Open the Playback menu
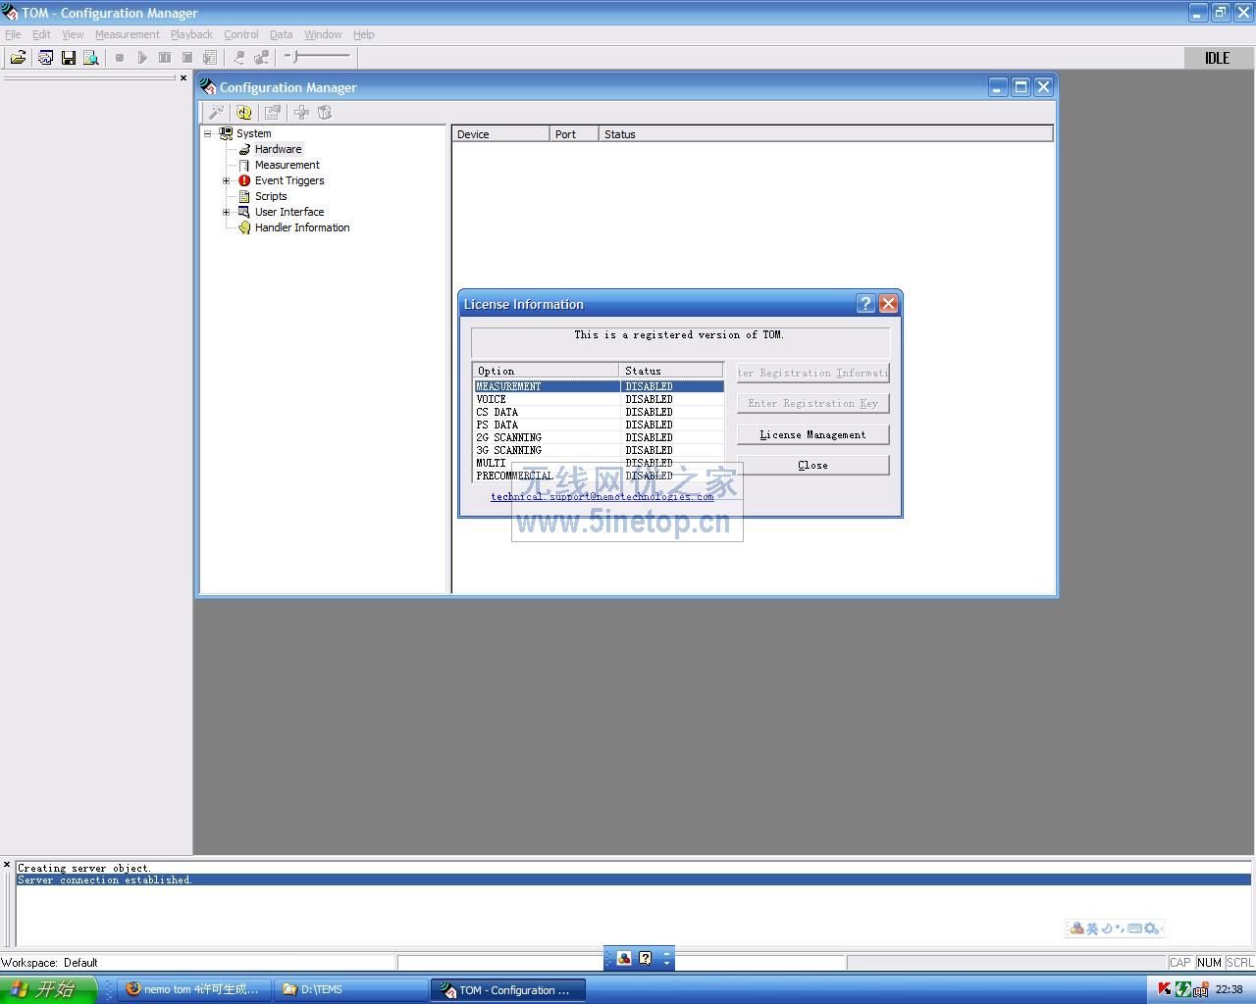This screenshot has height=1004, width=1256. pos(191,34)
